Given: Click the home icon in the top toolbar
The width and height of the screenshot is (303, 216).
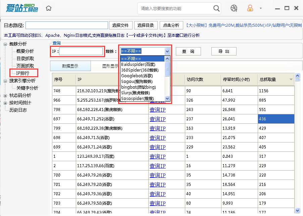Looking at the screenshot, I should pyautogui.click(x=48, y=8).
